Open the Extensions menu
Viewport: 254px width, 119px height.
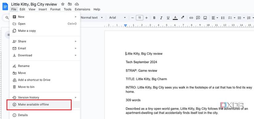coord(83,9)
